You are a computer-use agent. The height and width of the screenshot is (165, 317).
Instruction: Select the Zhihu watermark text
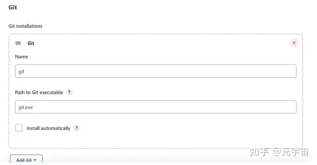(x=279, y=152)
